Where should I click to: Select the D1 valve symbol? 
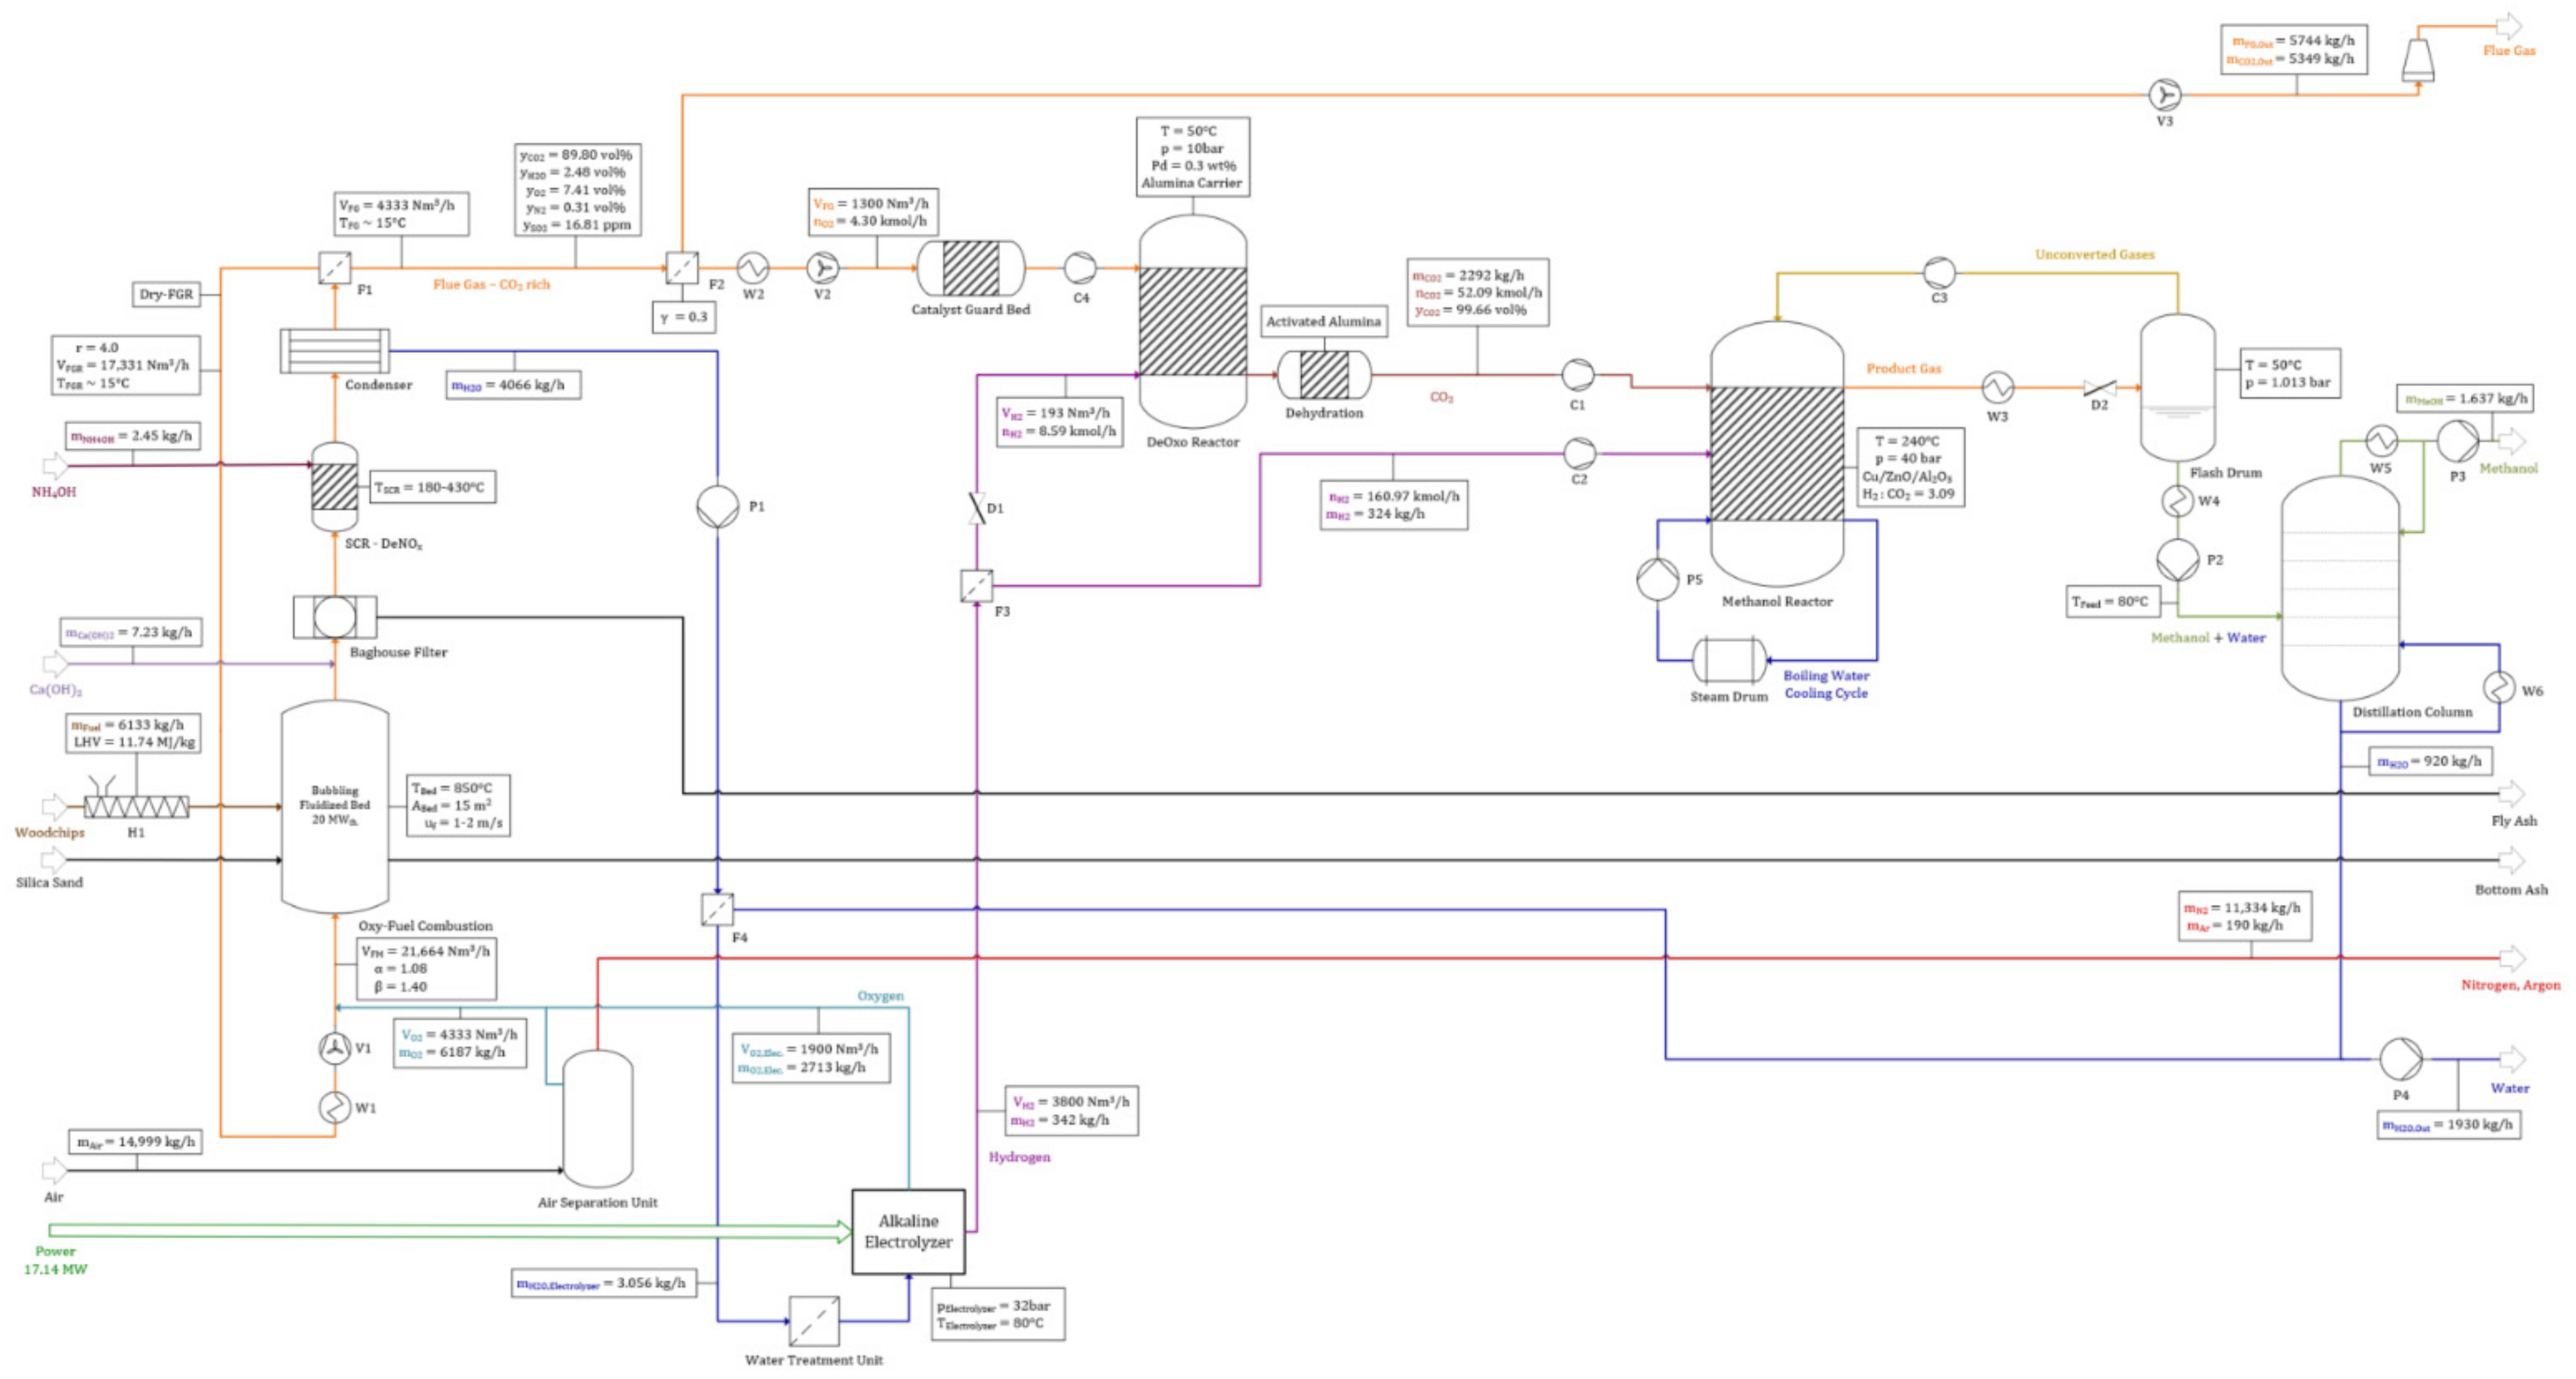click(977, 508)
